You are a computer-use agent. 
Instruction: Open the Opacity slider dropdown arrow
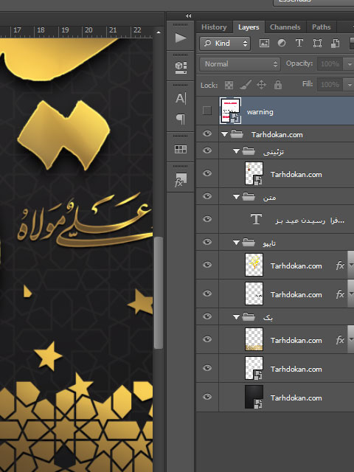(350, 64)
